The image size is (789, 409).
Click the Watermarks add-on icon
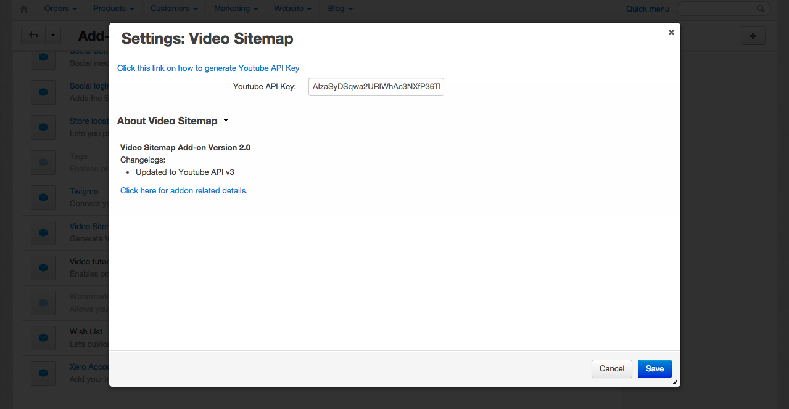(x=43, y=303)
